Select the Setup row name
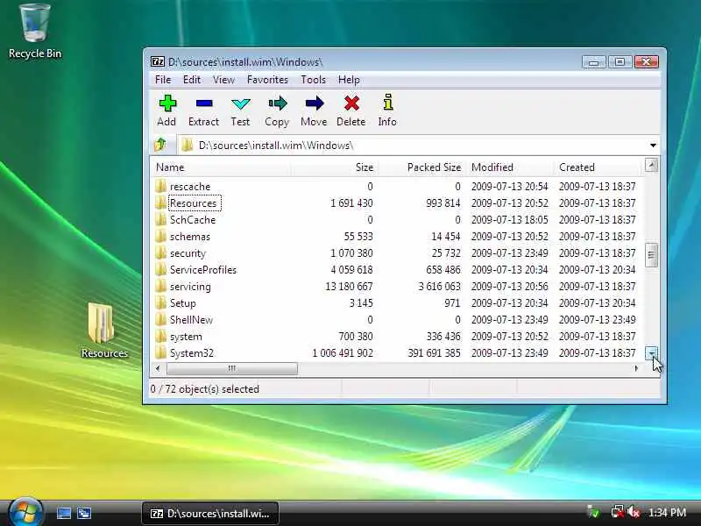The image size is (701, 526). pos(183,303)
